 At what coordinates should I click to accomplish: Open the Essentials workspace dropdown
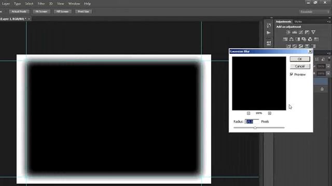(x=314, y=12)
